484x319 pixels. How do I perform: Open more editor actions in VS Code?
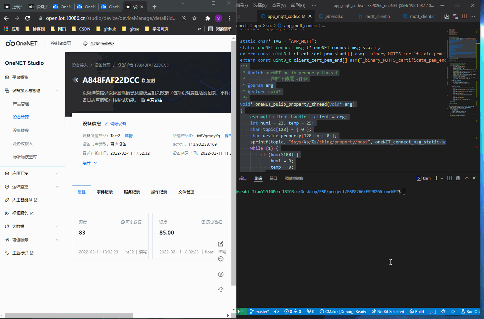point(473,16)
